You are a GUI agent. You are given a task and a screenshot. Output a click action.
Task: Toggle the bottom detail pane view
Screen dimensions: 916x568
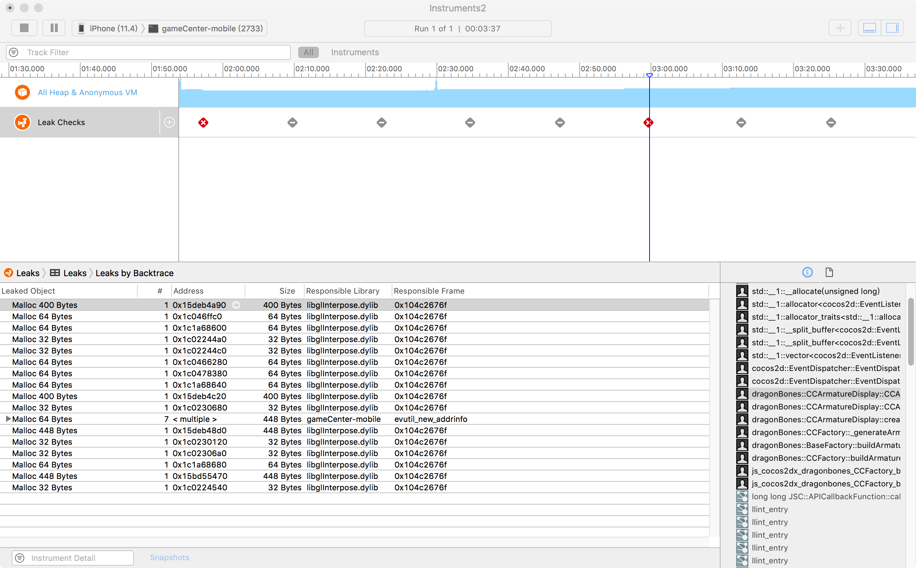pos(869,28)
